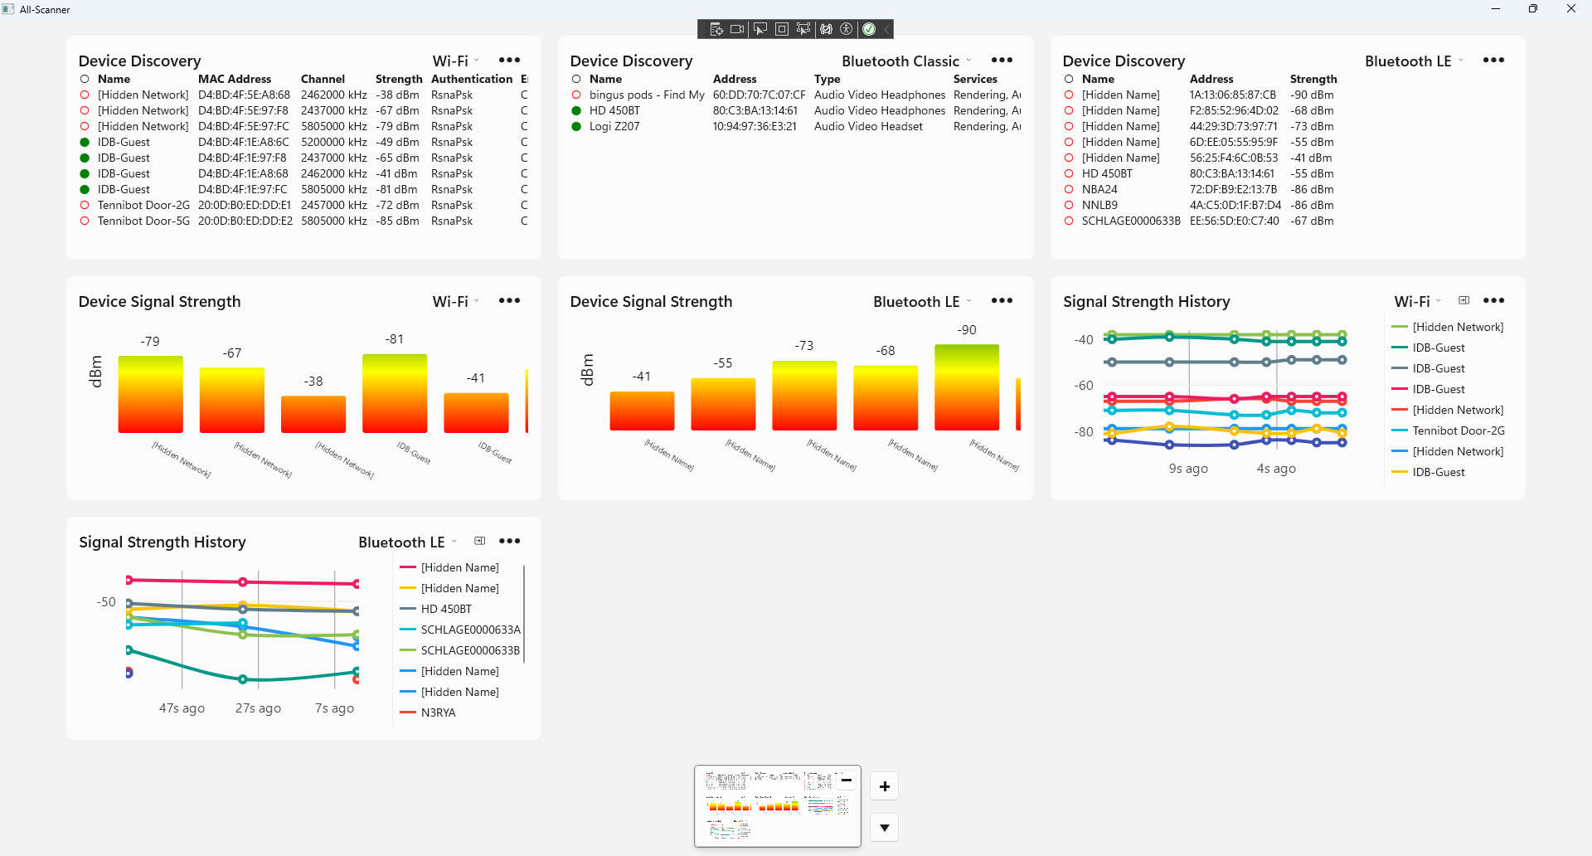Open the live visual tree icon in debug toolbar
The width and height of the screenshot is (1592, 856).
(x=716, y=29)
